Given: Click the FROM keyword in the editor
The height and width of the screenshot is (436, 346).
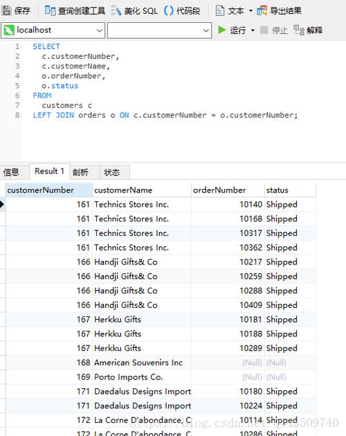Looking at the screenshot, I should tap(42, 96).
